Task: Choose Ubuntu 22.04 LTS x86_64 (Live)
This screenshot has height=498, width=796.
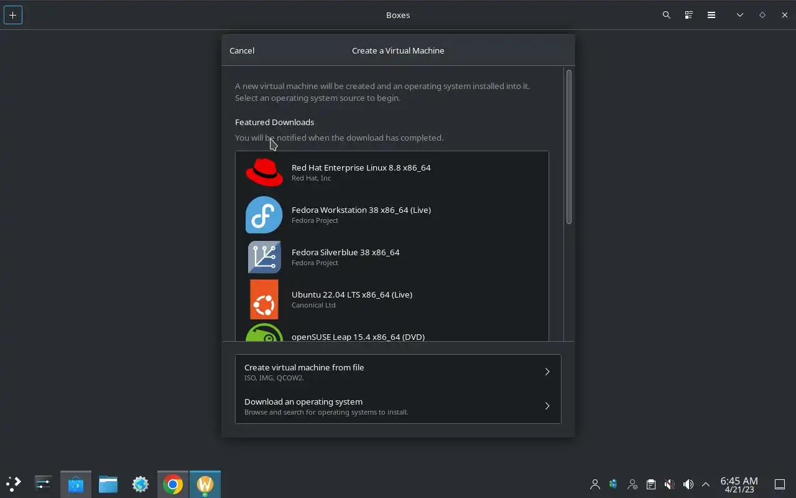Action: [x=392, y=299]
